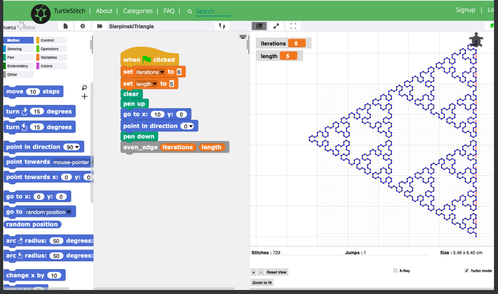This screenshot has width=498, height=294.
Task: Click the counterclockwise turn 15 degrees block
Action: (x=39, y=127)
